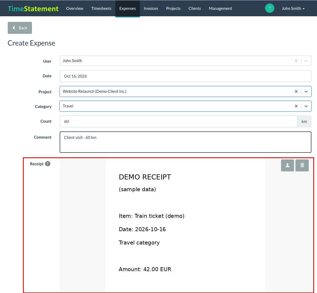Open the Management tab
Screen dimensions: 317x293
pos(220,8)
